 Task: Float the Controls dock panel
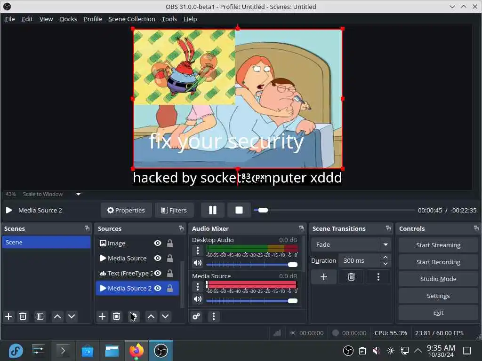(476, 228)
